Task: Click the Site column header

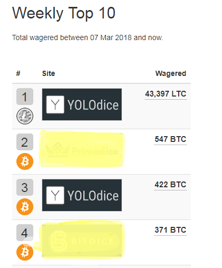Action: pos(49,73)
